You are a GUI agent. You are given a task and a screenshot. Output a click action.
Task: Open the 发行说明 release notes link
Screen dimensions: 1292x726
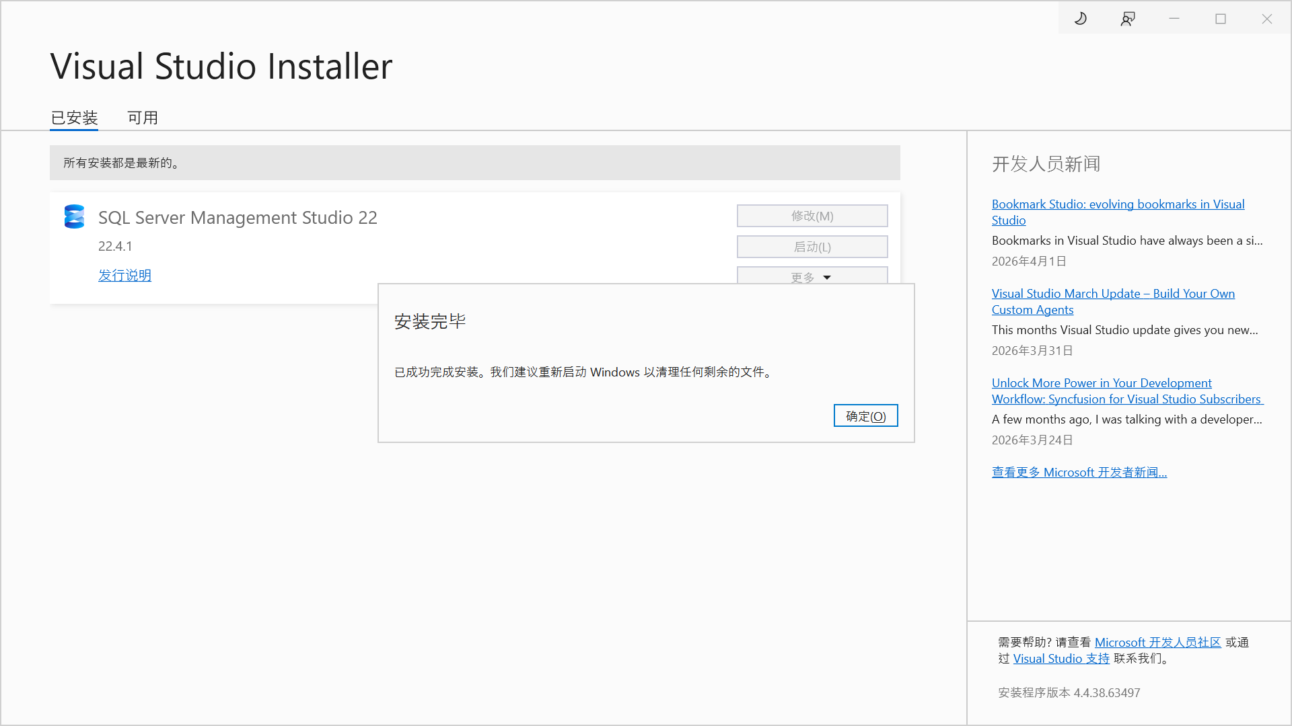(124, 275)
